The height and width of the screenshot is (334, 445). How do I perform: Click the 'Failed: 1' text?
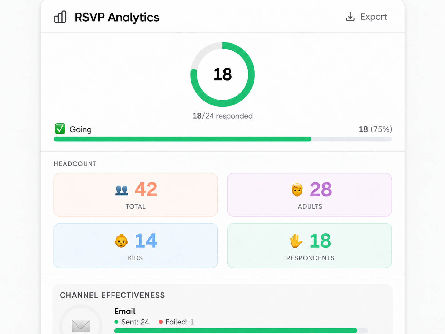[x=180, y=322]
